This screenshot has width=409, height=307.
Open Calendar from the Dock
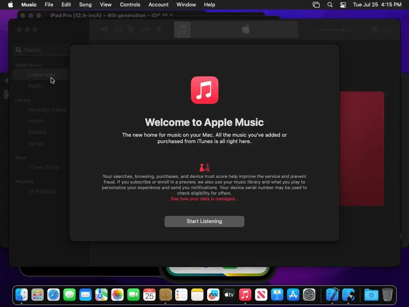click(149, 295)
